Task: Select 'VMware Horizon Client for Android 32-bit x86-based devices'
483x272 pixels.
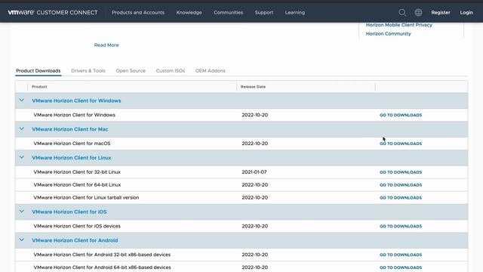Action: coord(102,255)
